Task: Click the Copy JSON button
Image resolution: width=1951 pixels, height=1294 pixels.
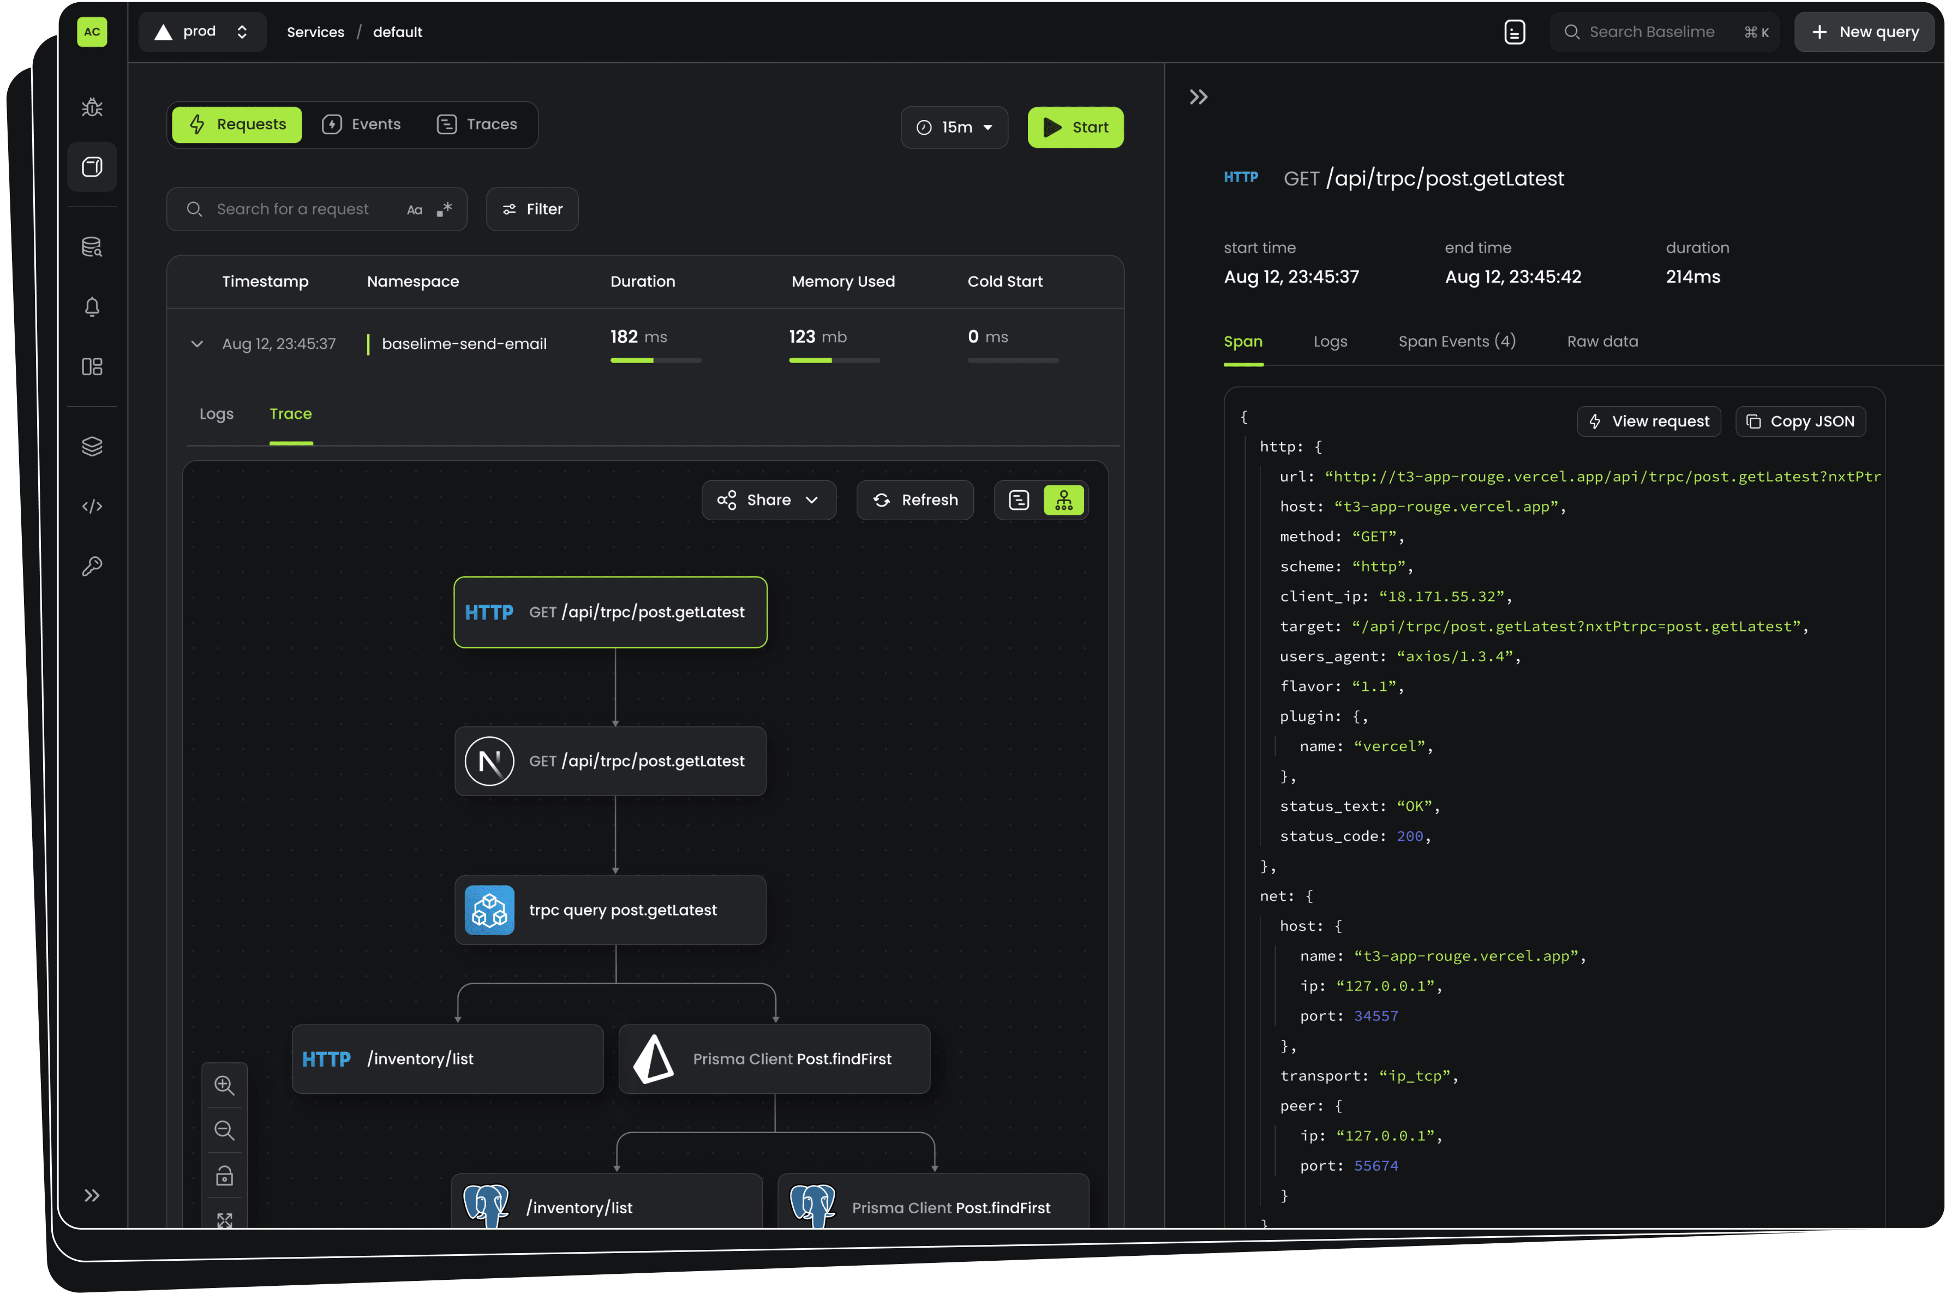Action: [x=1800, y=422]
